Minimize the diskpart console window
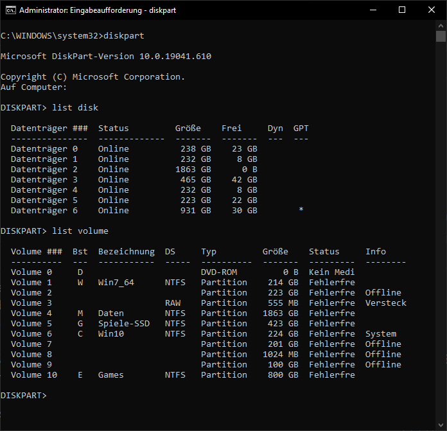The image size is (447, 431). 373,10
